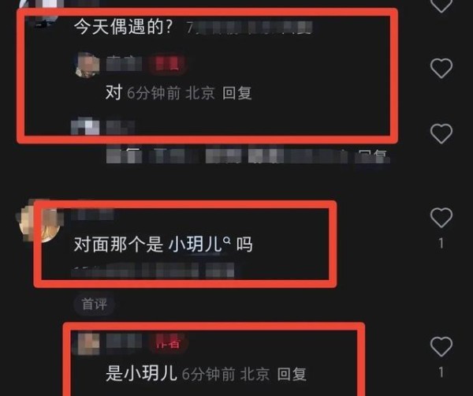Open avatar of author replying "是小玥儿"
The width and height of the screenshot is (473, 396).
(88, 344)
